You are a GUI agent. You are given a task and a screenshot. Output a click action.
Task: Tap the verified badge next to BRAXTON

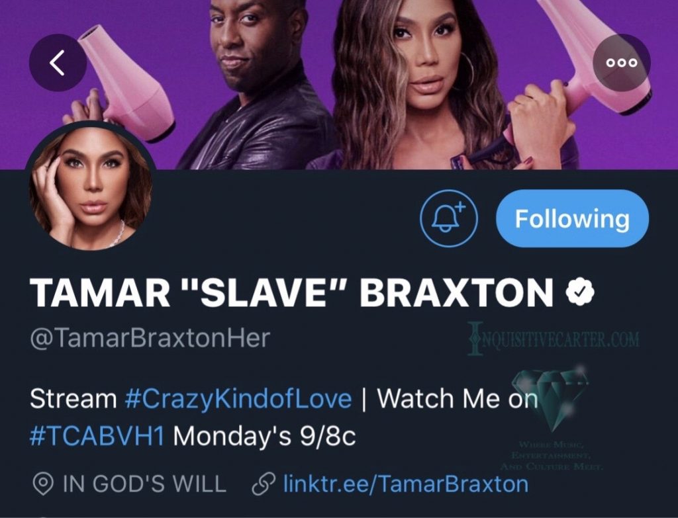(x=580, y=292)
